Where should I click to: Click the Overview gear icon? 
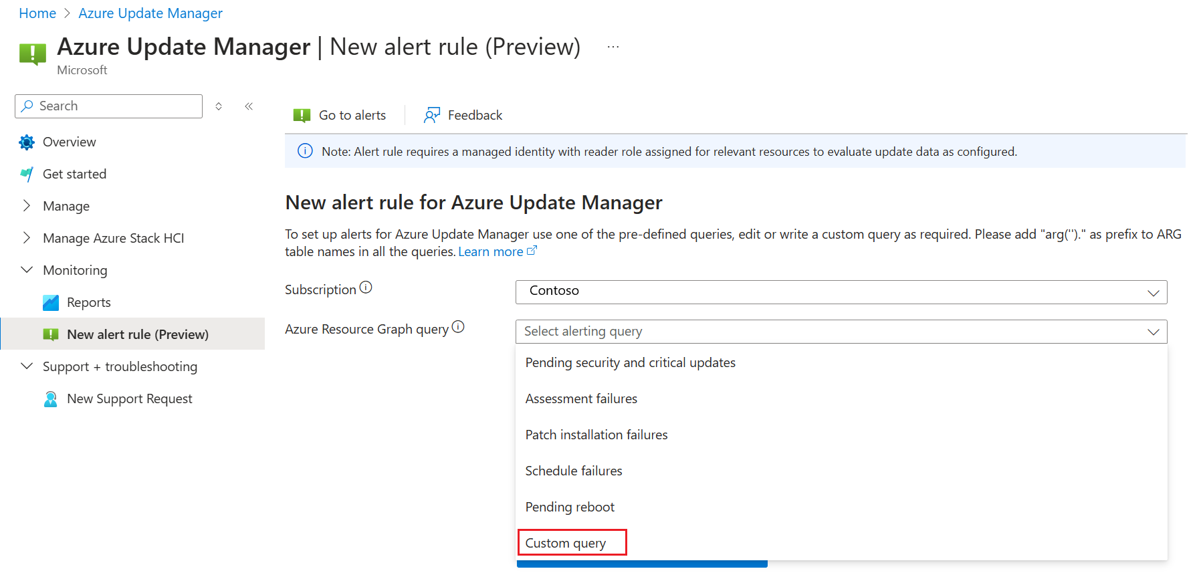[x=27, y=142]
